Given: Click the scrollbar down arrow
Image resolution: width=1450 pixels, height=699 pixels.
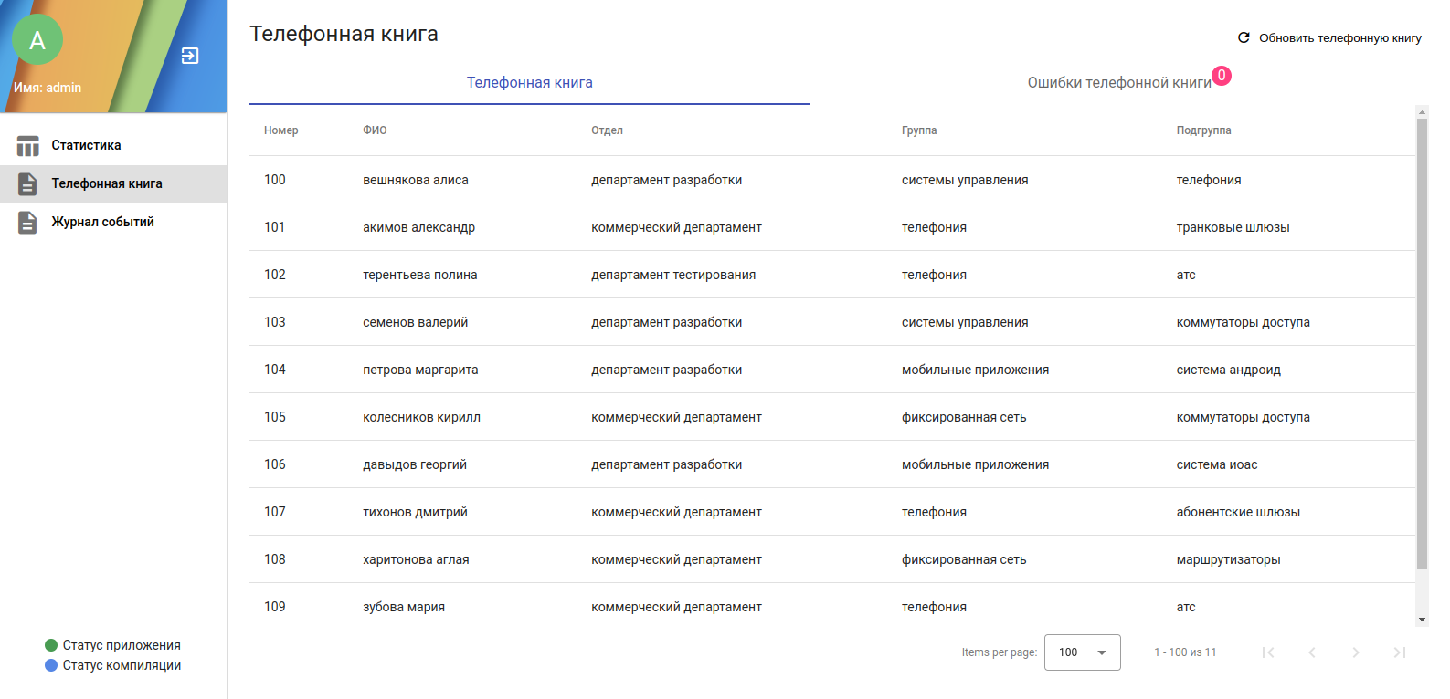Looking at the screenshot, I should coord(1422,620).
